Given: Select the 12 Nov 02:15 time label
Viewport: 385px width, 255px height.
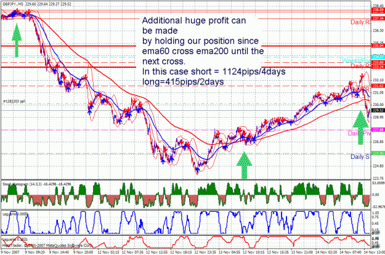Looking at the screenshot, I should pyautogui.click(x=108, y=253).
